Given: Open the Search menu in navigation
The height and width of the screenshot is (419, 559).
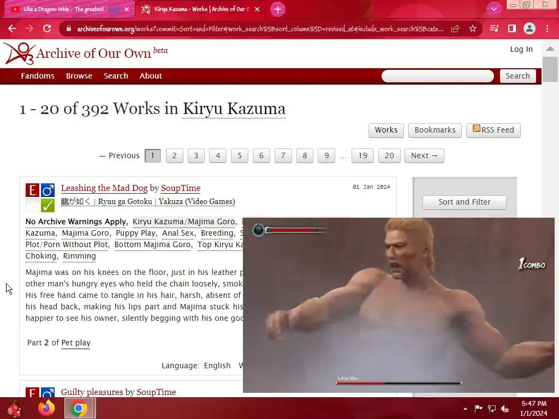Looking at the screenshot, I should (x=116, y=76).
